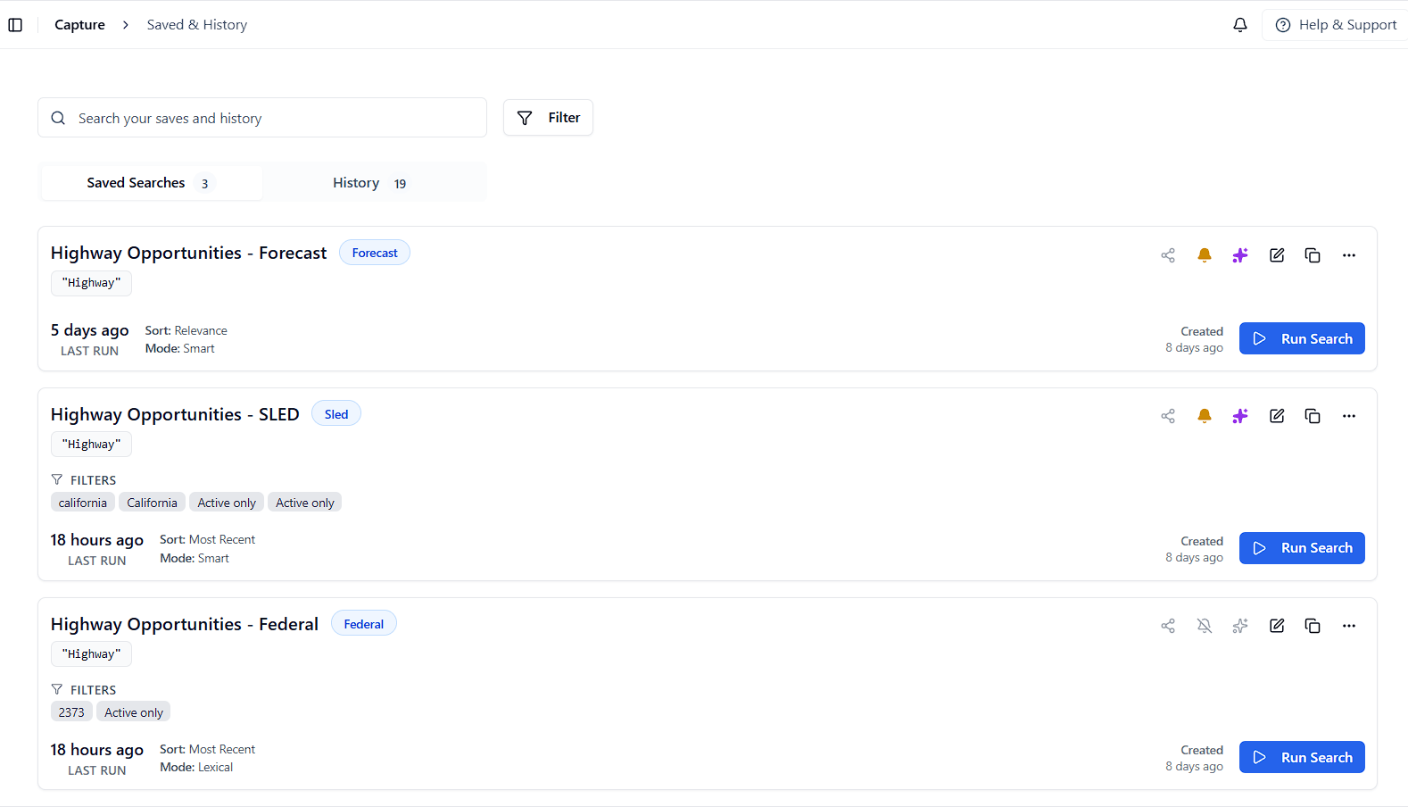Click the magnifier icon in search box

point(58,118)
